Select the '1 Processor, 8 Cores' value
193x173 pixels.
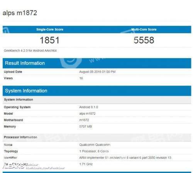(94, 151)
